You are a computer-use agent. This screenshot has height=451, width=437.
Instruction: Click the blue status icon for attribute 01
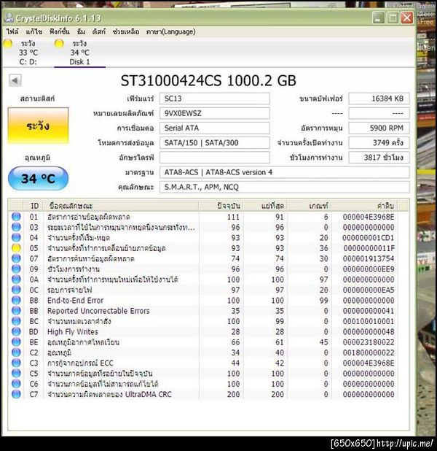point(16,217)
